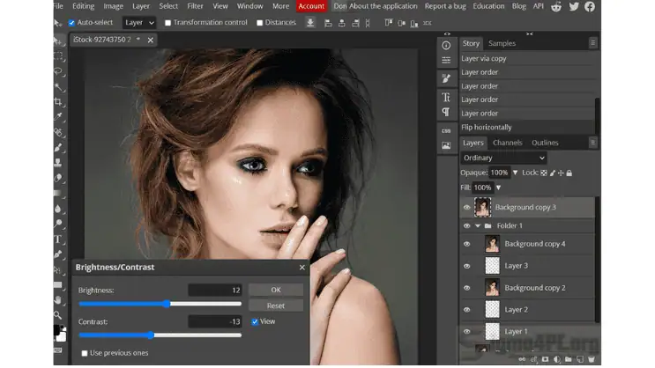Select the Gradient tool

point(59,193)
